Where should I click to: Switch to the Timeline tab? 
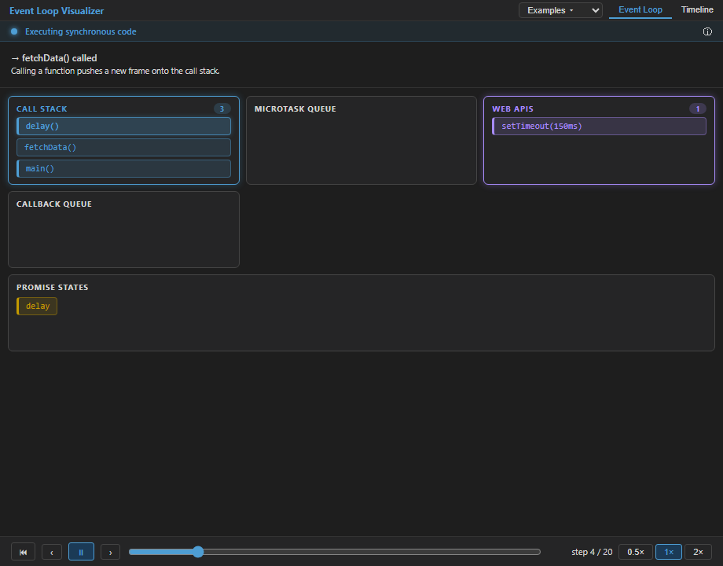click(697, 9)
